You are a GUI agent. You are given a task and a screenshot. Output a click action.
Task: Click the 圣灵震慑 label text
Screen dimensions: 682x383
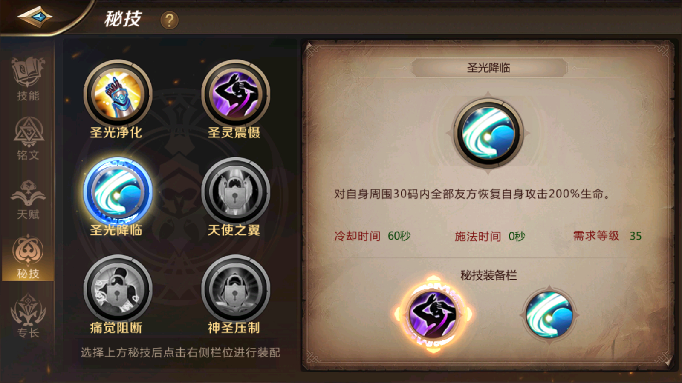(x=234, y=133)
